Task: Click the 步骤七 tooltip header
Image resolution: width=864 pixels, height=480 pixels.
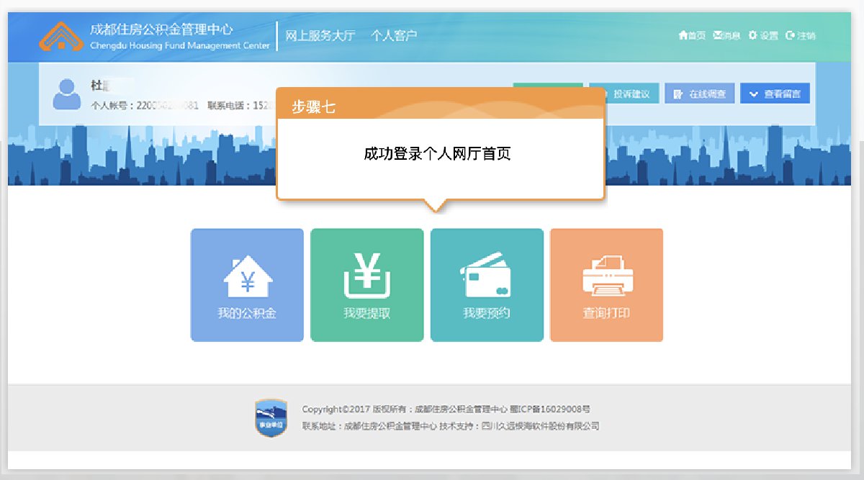Action: (440, 106)
